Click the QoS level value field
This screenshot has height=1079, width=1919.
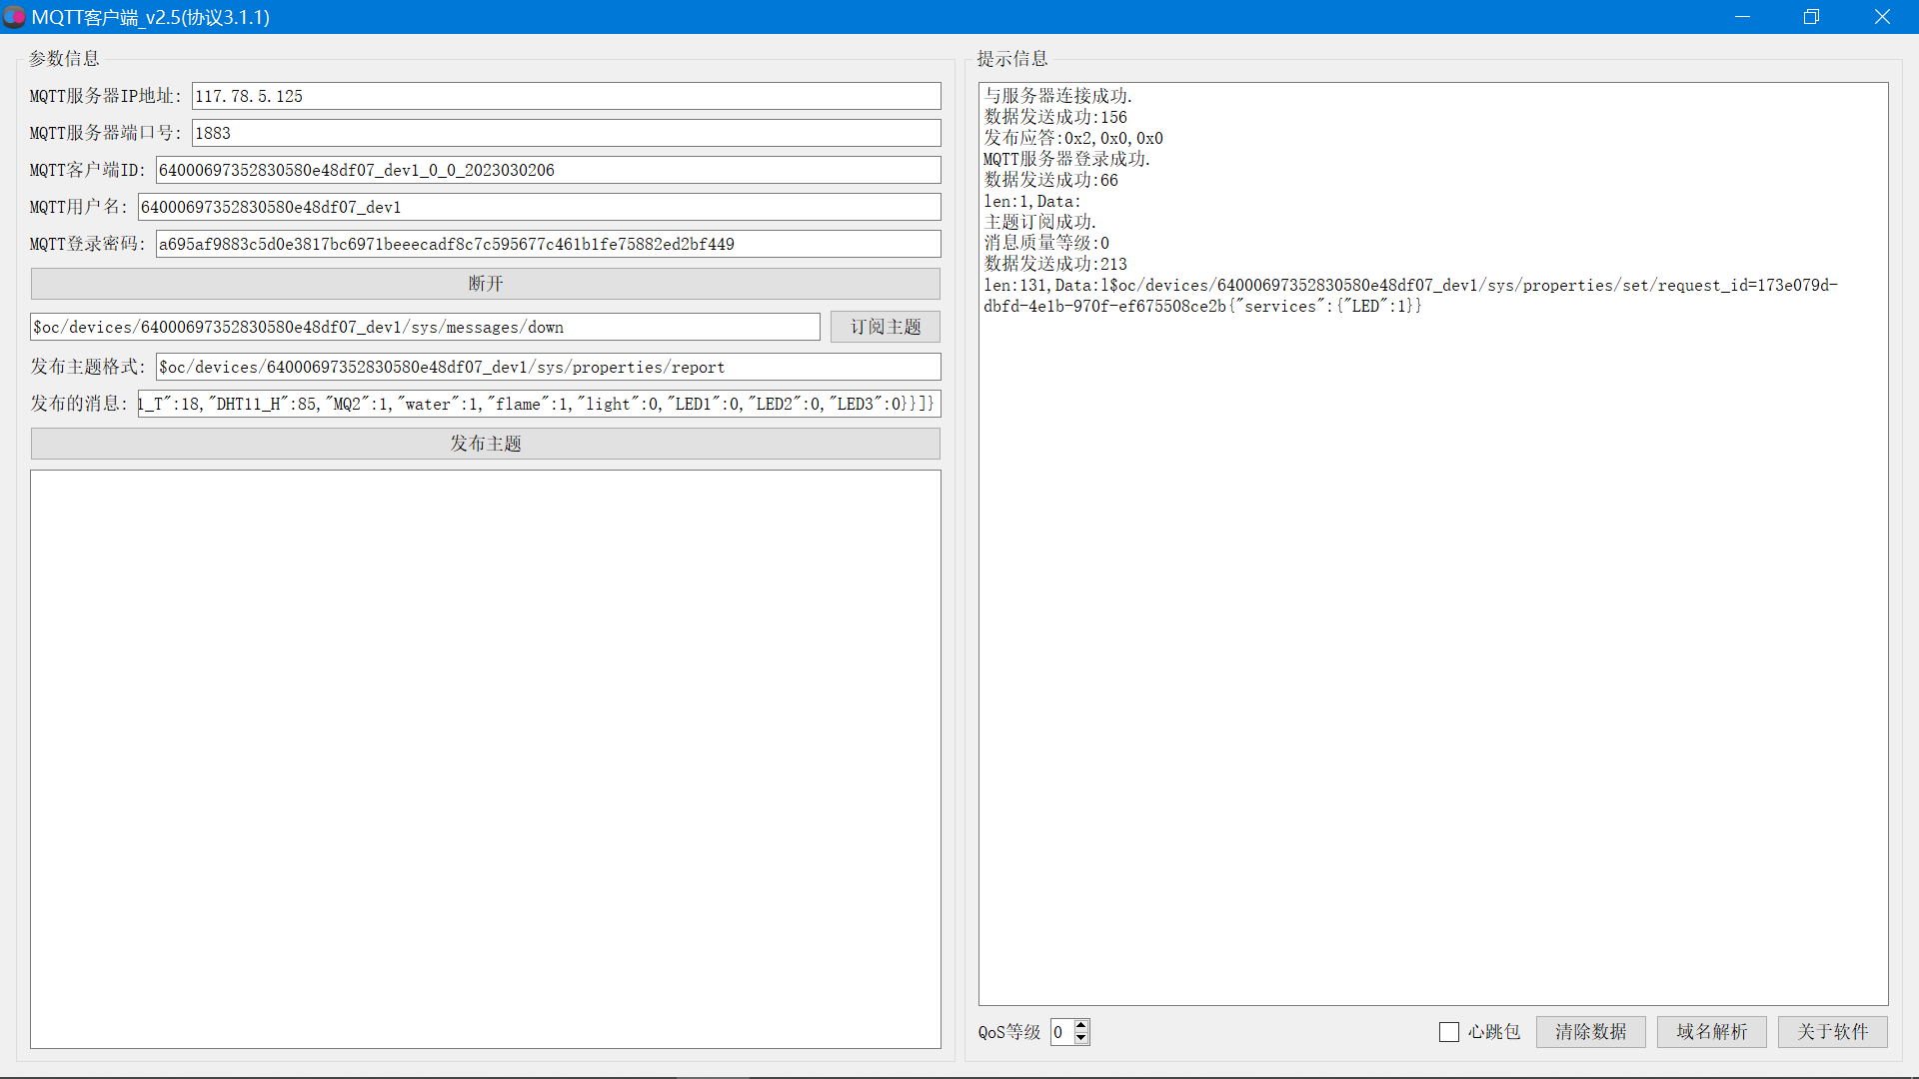pos(1061,1032)
